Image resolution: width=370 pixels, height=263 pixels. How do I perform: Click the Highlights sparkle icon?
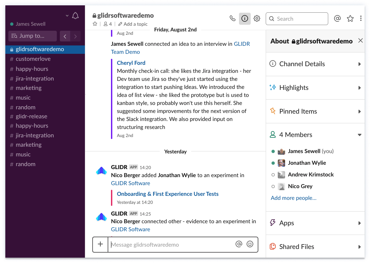pyautogui.click(x=272, y=88)
